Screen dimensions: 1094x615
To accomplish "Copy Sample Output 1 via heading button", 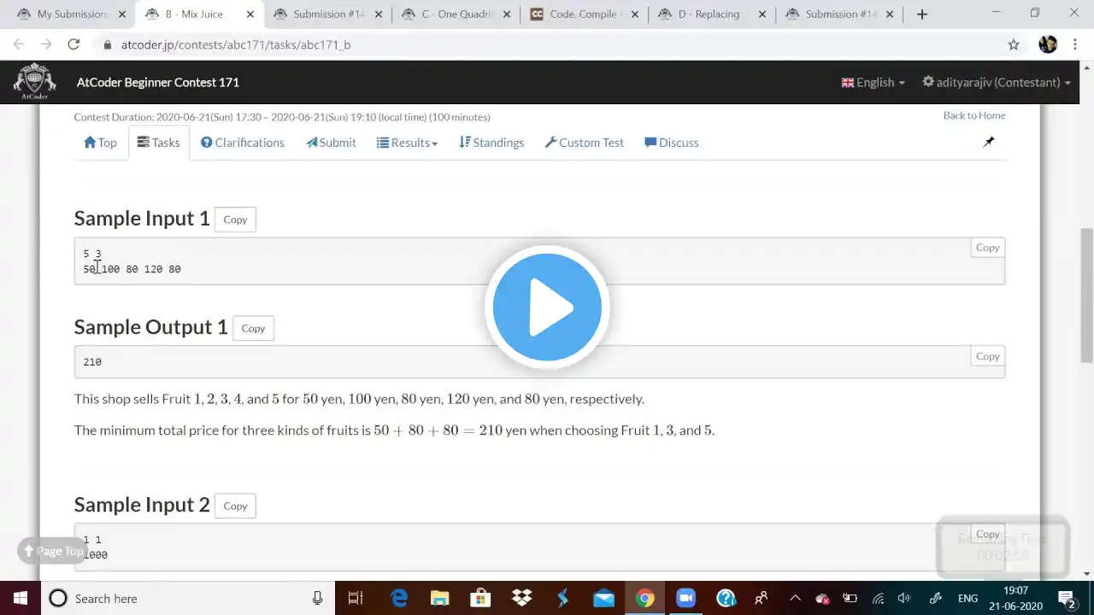I will point(253,328).
